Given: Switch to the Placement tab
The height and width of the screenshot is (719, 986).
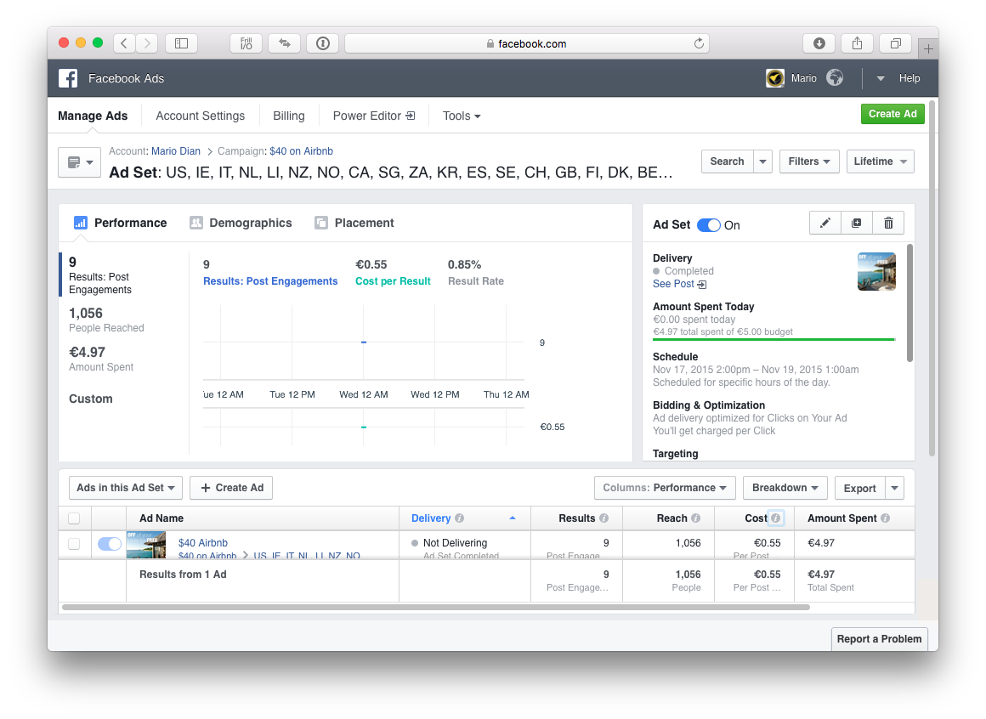Looking at the screenshot, I should coord(354,223).
